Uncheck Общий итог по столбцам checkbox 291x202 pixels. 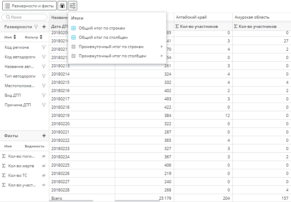pyautogui.click(x=74, y=38)
